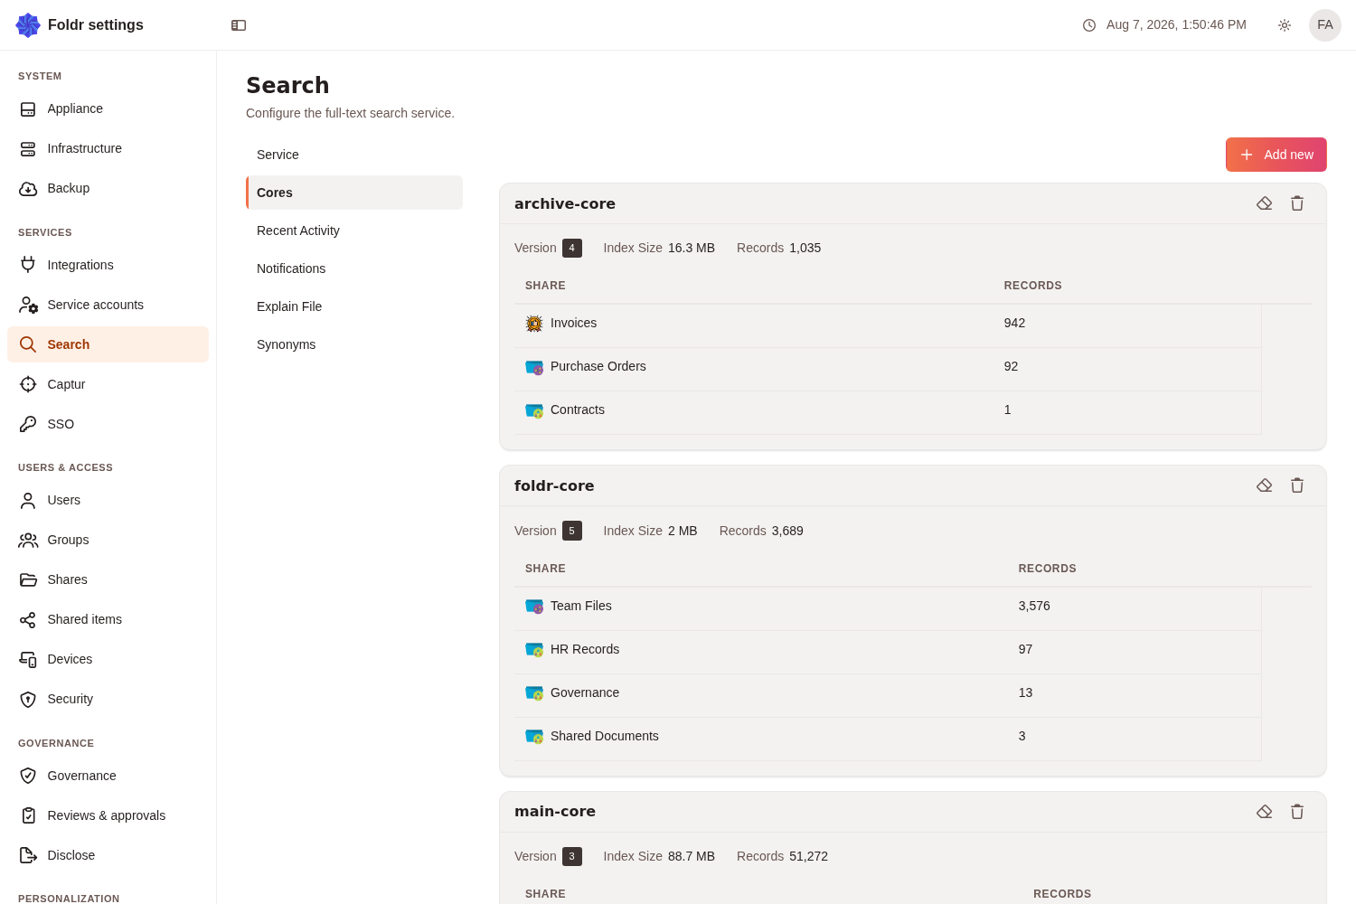Open SSO settings
Image resolution: width=1356 pixels, height=904 pixels.
coord(108,424)
